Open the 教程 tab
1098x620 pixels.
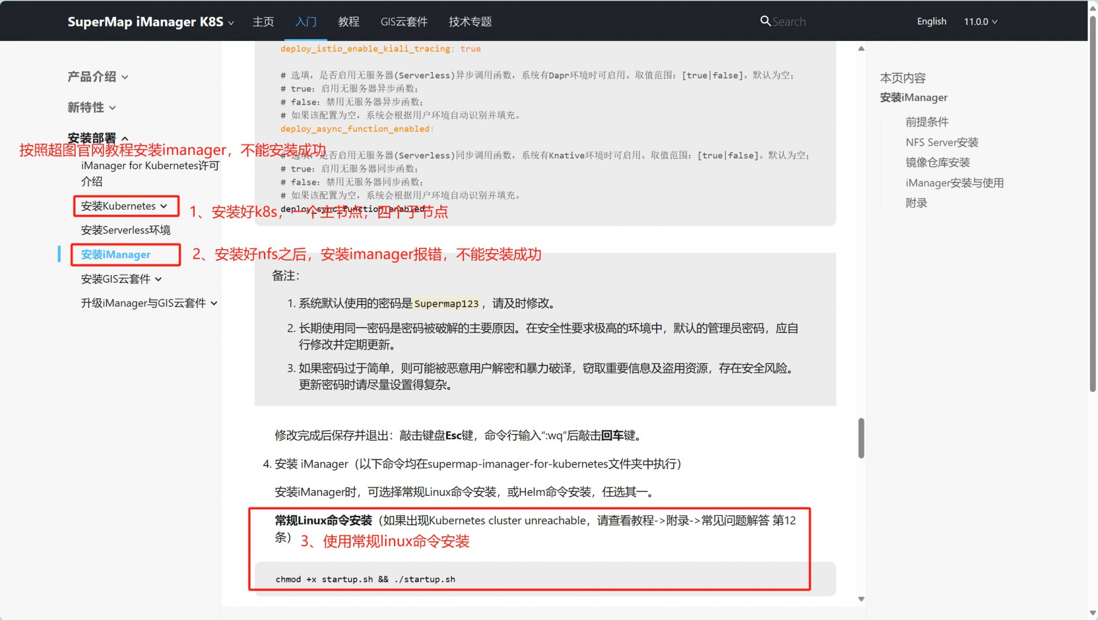348,21
